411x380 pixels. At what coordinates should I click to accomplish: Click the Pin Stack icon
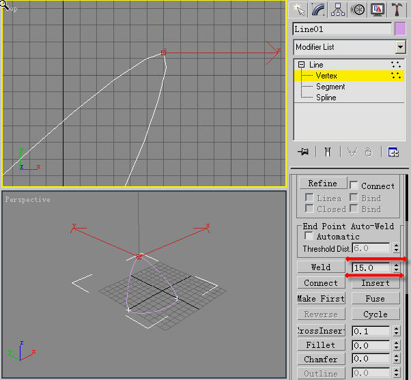pyautogui.click(x=303, y=151)
